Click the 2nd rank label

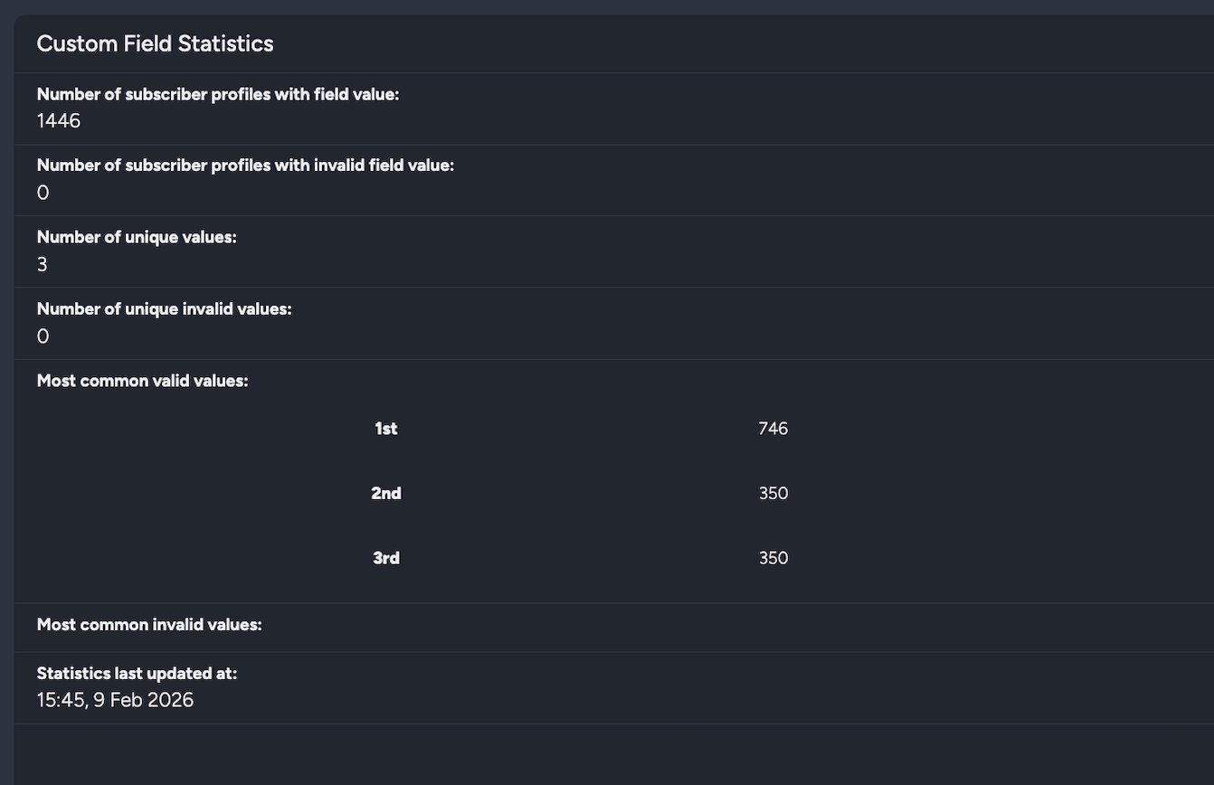386,494
